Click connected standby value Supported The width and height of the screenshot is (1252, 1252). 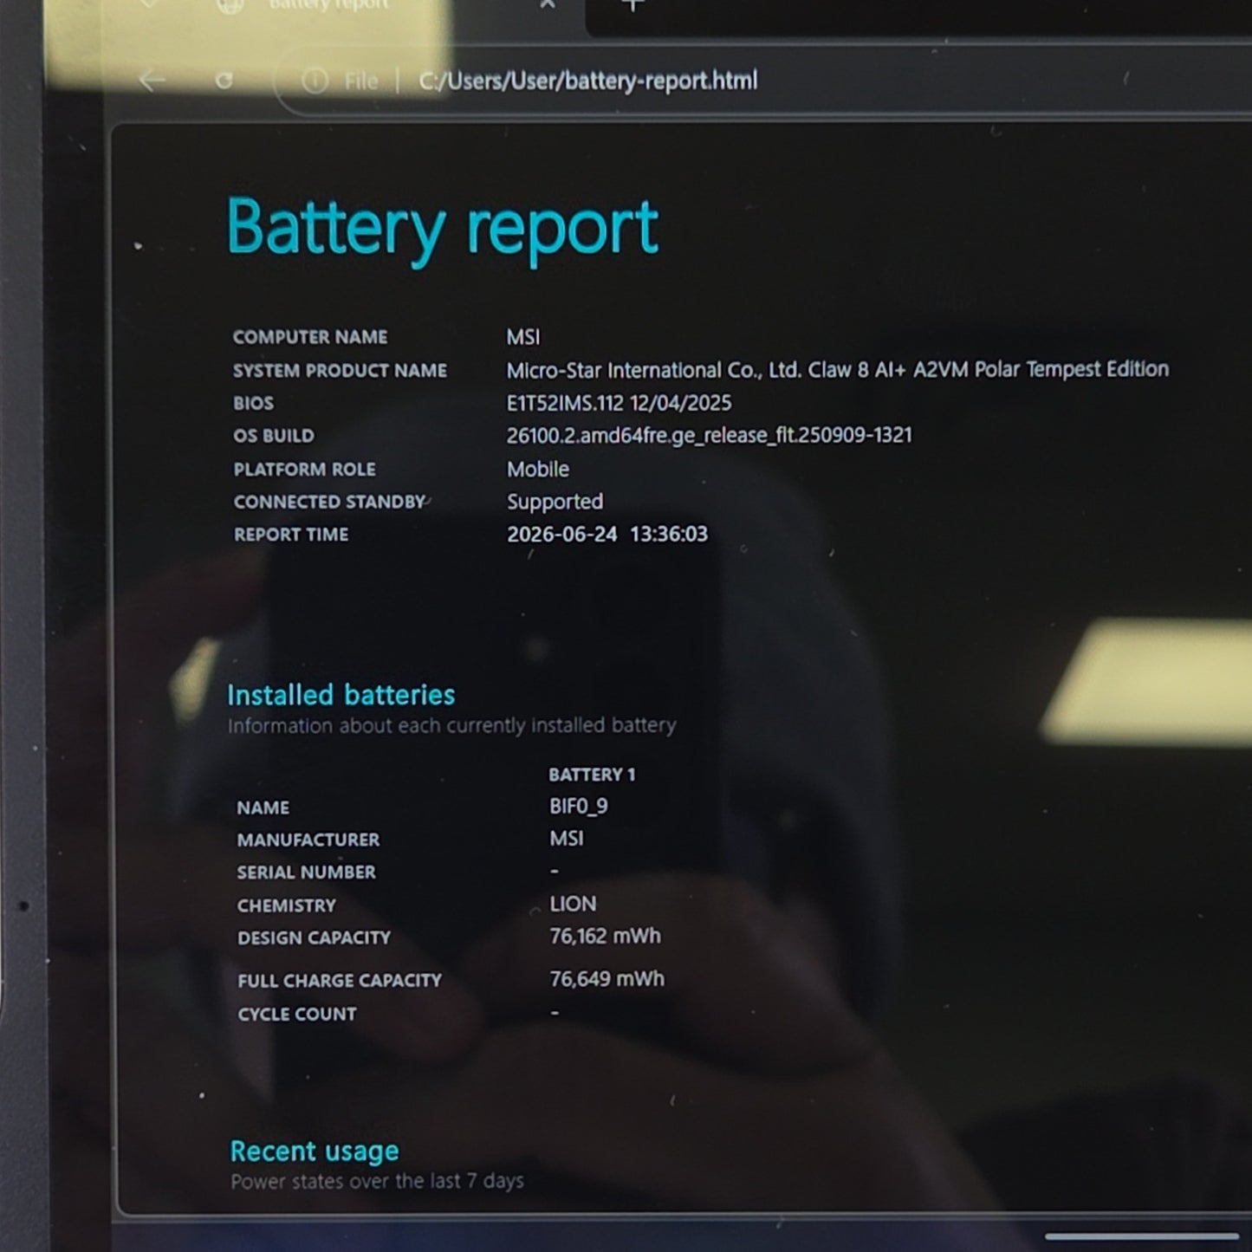[555, 502]
